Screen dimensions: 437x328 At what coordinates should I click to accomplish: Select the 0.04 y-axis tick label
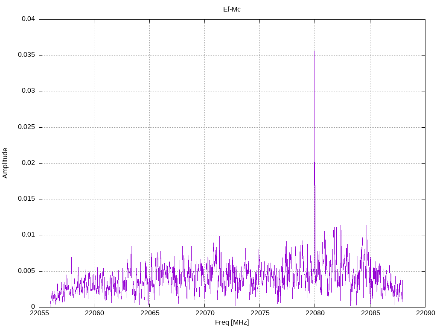tap(28, 19)
